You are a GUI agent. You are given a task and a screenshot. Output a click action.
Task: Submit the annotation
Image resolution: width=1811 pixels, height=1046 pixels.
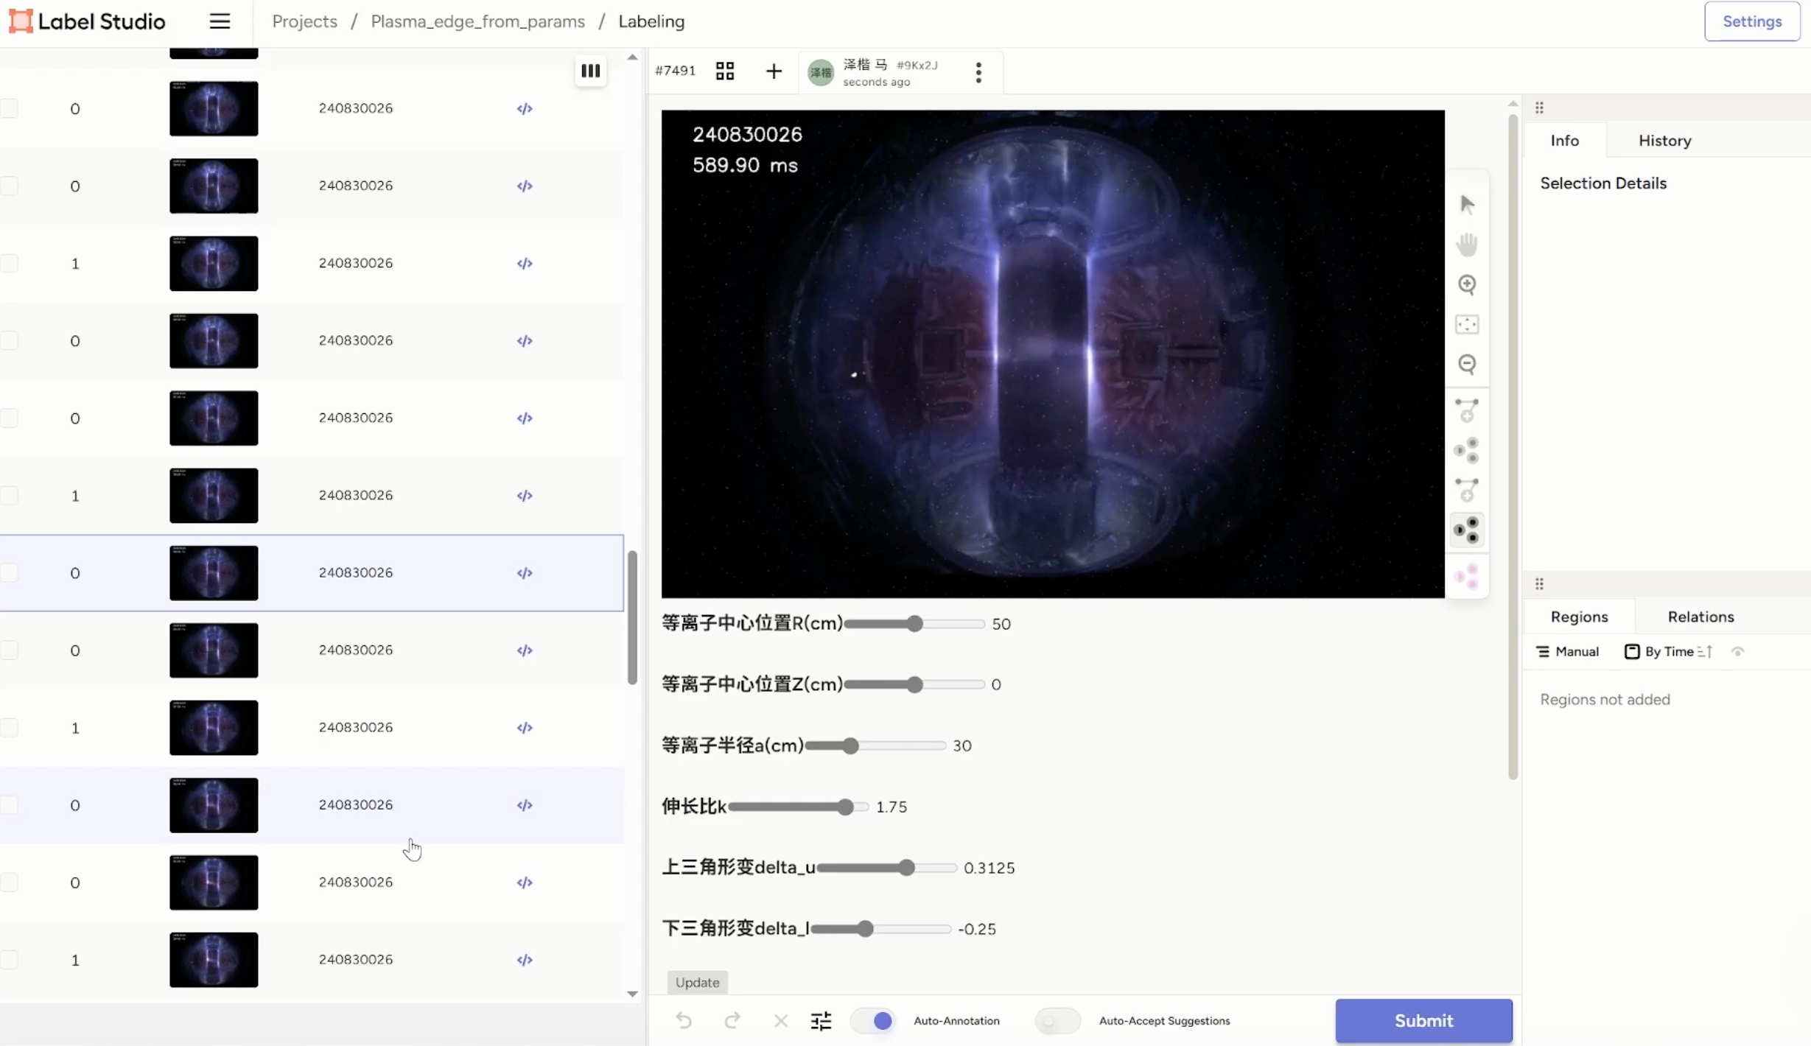(1423, 1020)
